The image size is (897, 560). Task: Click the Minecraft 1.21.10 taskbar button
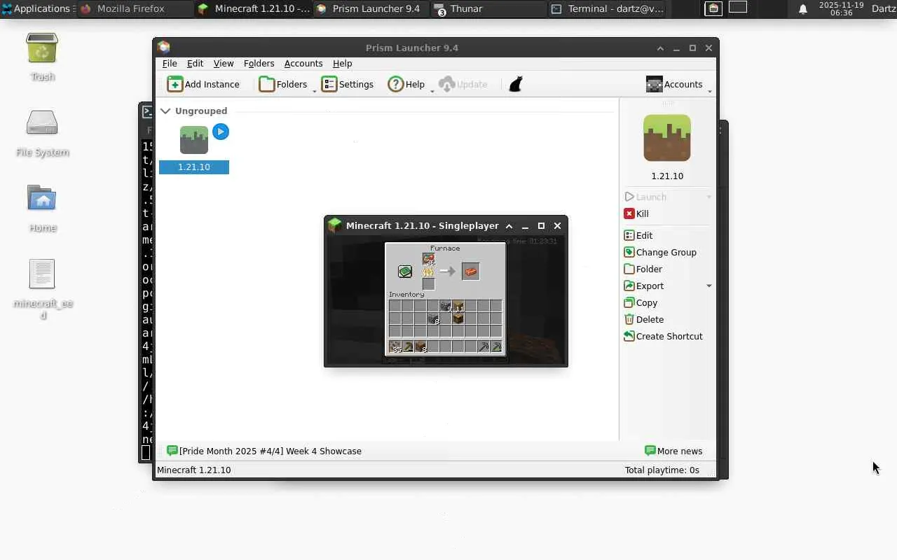252,8
